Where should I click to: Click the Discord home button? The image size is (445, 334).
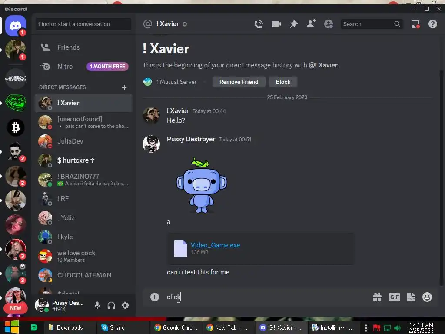coord(16,26)
